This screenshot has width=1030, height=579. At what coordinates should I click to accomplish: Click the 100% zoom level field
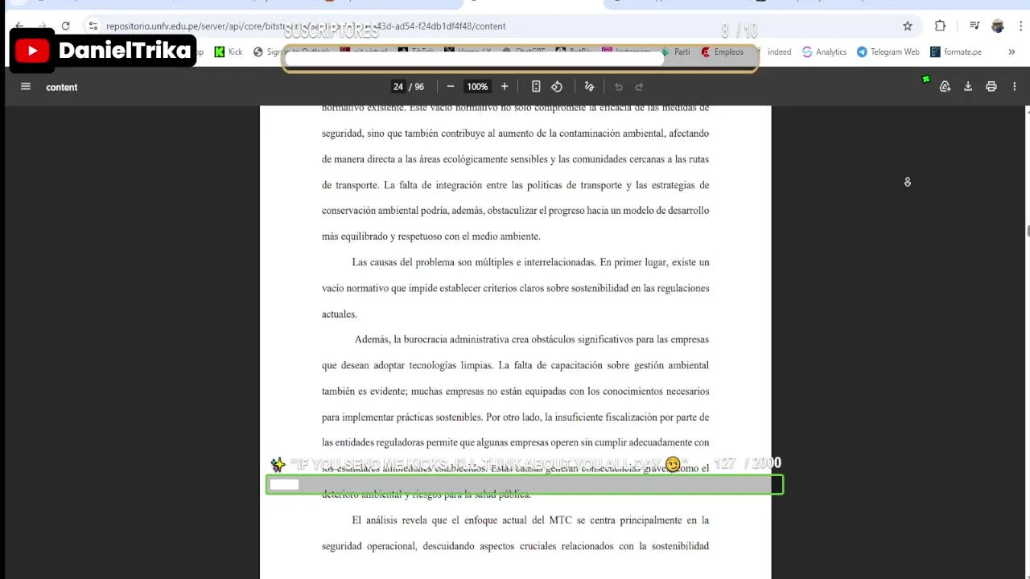pos(477,87)
